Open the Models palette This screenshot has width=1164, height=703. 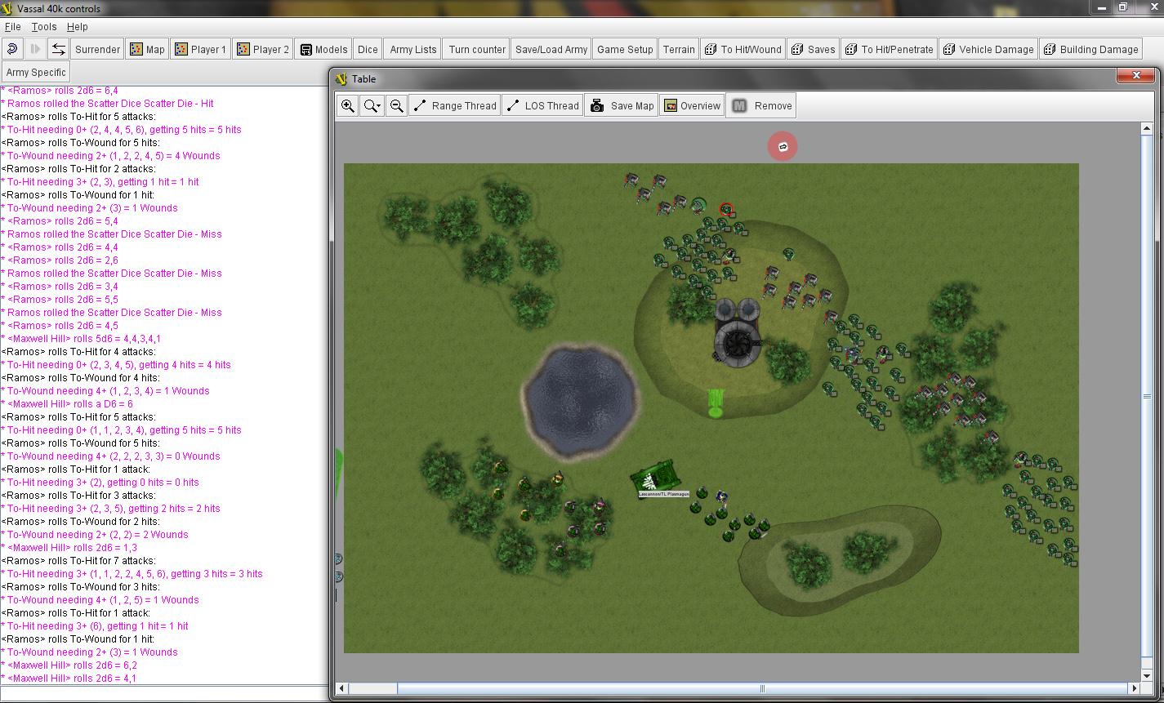323,49
